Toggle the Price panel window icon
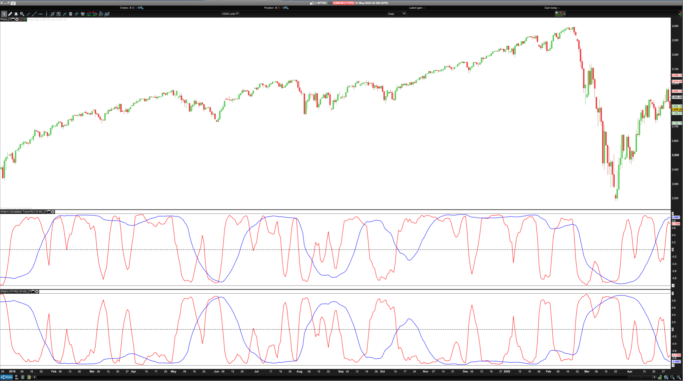This screenshot has width=683, height=381. (13, 19)
